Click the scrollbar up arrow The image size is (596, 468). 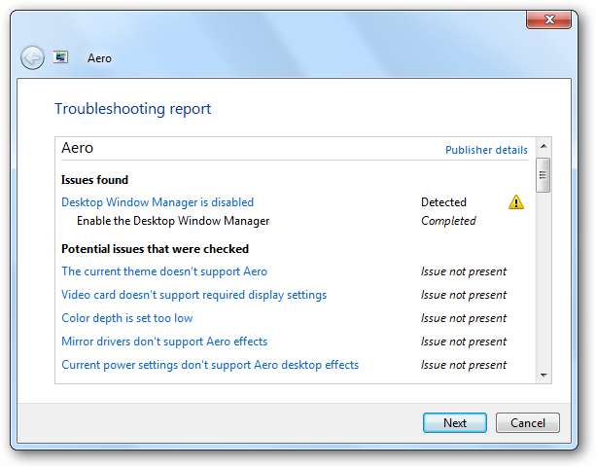coord(543,149)
